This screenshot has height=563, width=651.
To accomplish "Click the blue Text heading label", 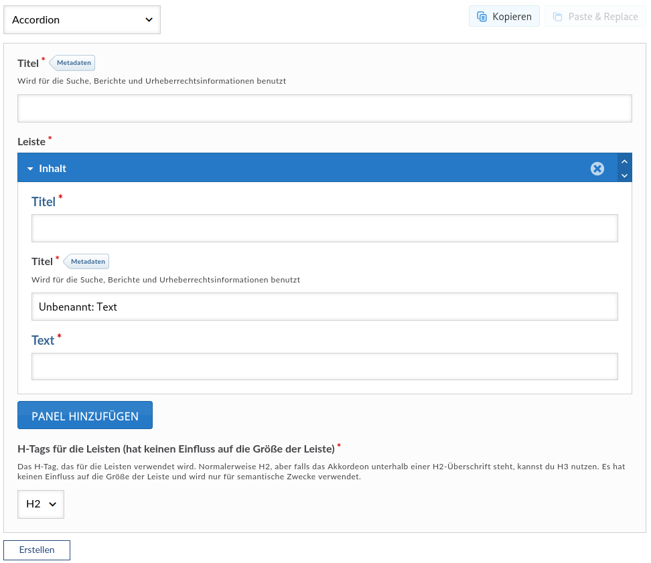I will coord(43,340).
